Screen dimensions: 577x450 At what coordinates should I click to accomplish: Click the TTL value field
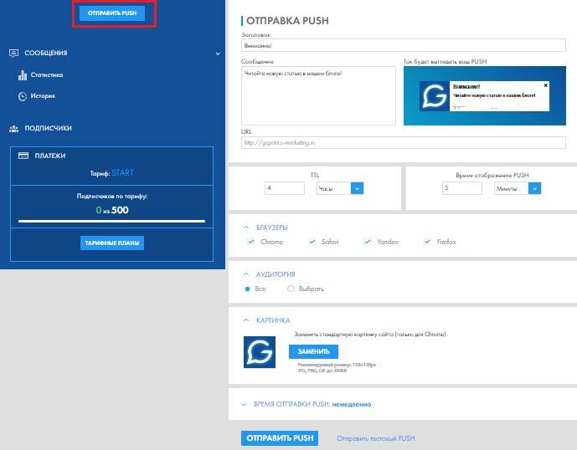click(285, 188)
